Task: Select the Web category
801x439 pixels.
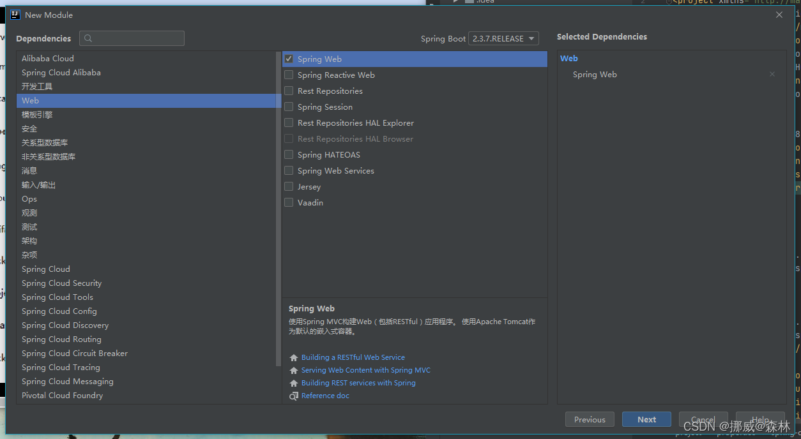Action: 146,100
